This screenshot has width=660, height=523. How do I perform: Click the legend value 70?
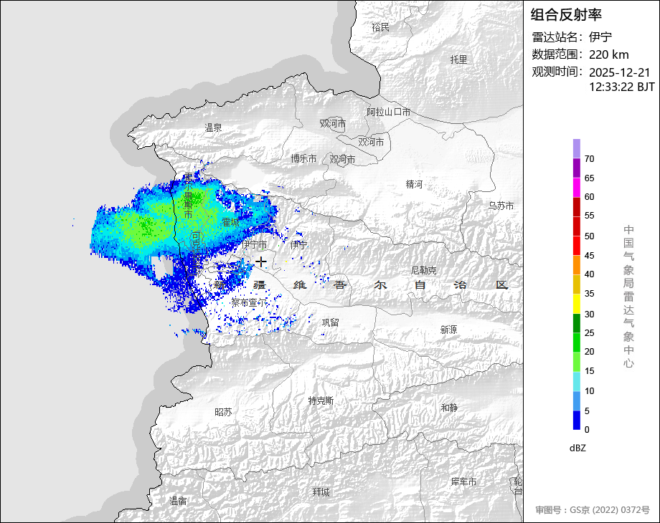coord(589,159)
